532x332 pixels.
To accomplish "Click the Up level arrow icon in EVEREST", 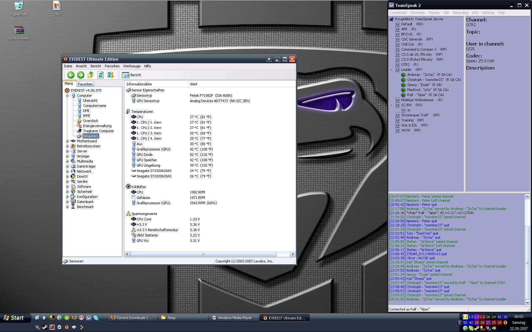I will [91, 75].
